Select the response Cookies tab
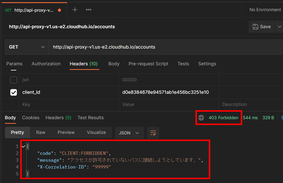The height and width of the screenshot is (183, 283). 30,118
